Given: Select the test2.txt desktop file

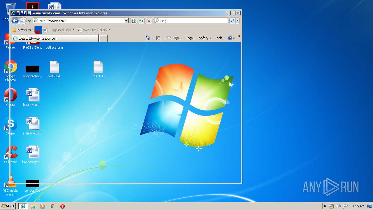Looking at the screenshot, I should point(54,69).
